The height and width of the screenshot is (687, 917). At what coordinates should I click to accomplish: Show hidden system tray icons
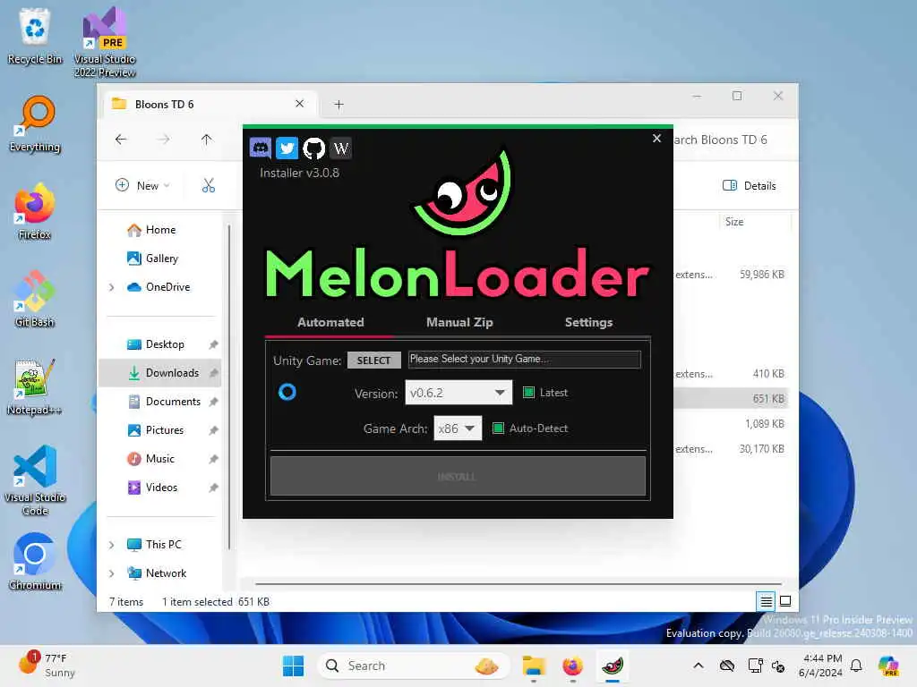pyautogui.click(x=698, y=666)
